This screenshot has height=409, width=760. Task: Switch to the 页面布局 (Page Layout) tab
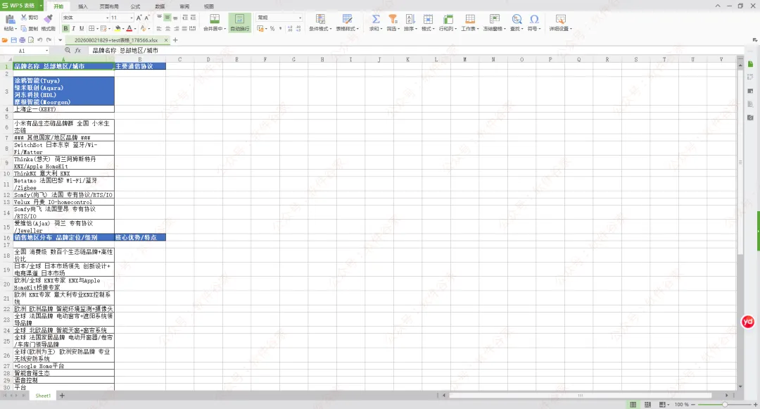[109, 6]
